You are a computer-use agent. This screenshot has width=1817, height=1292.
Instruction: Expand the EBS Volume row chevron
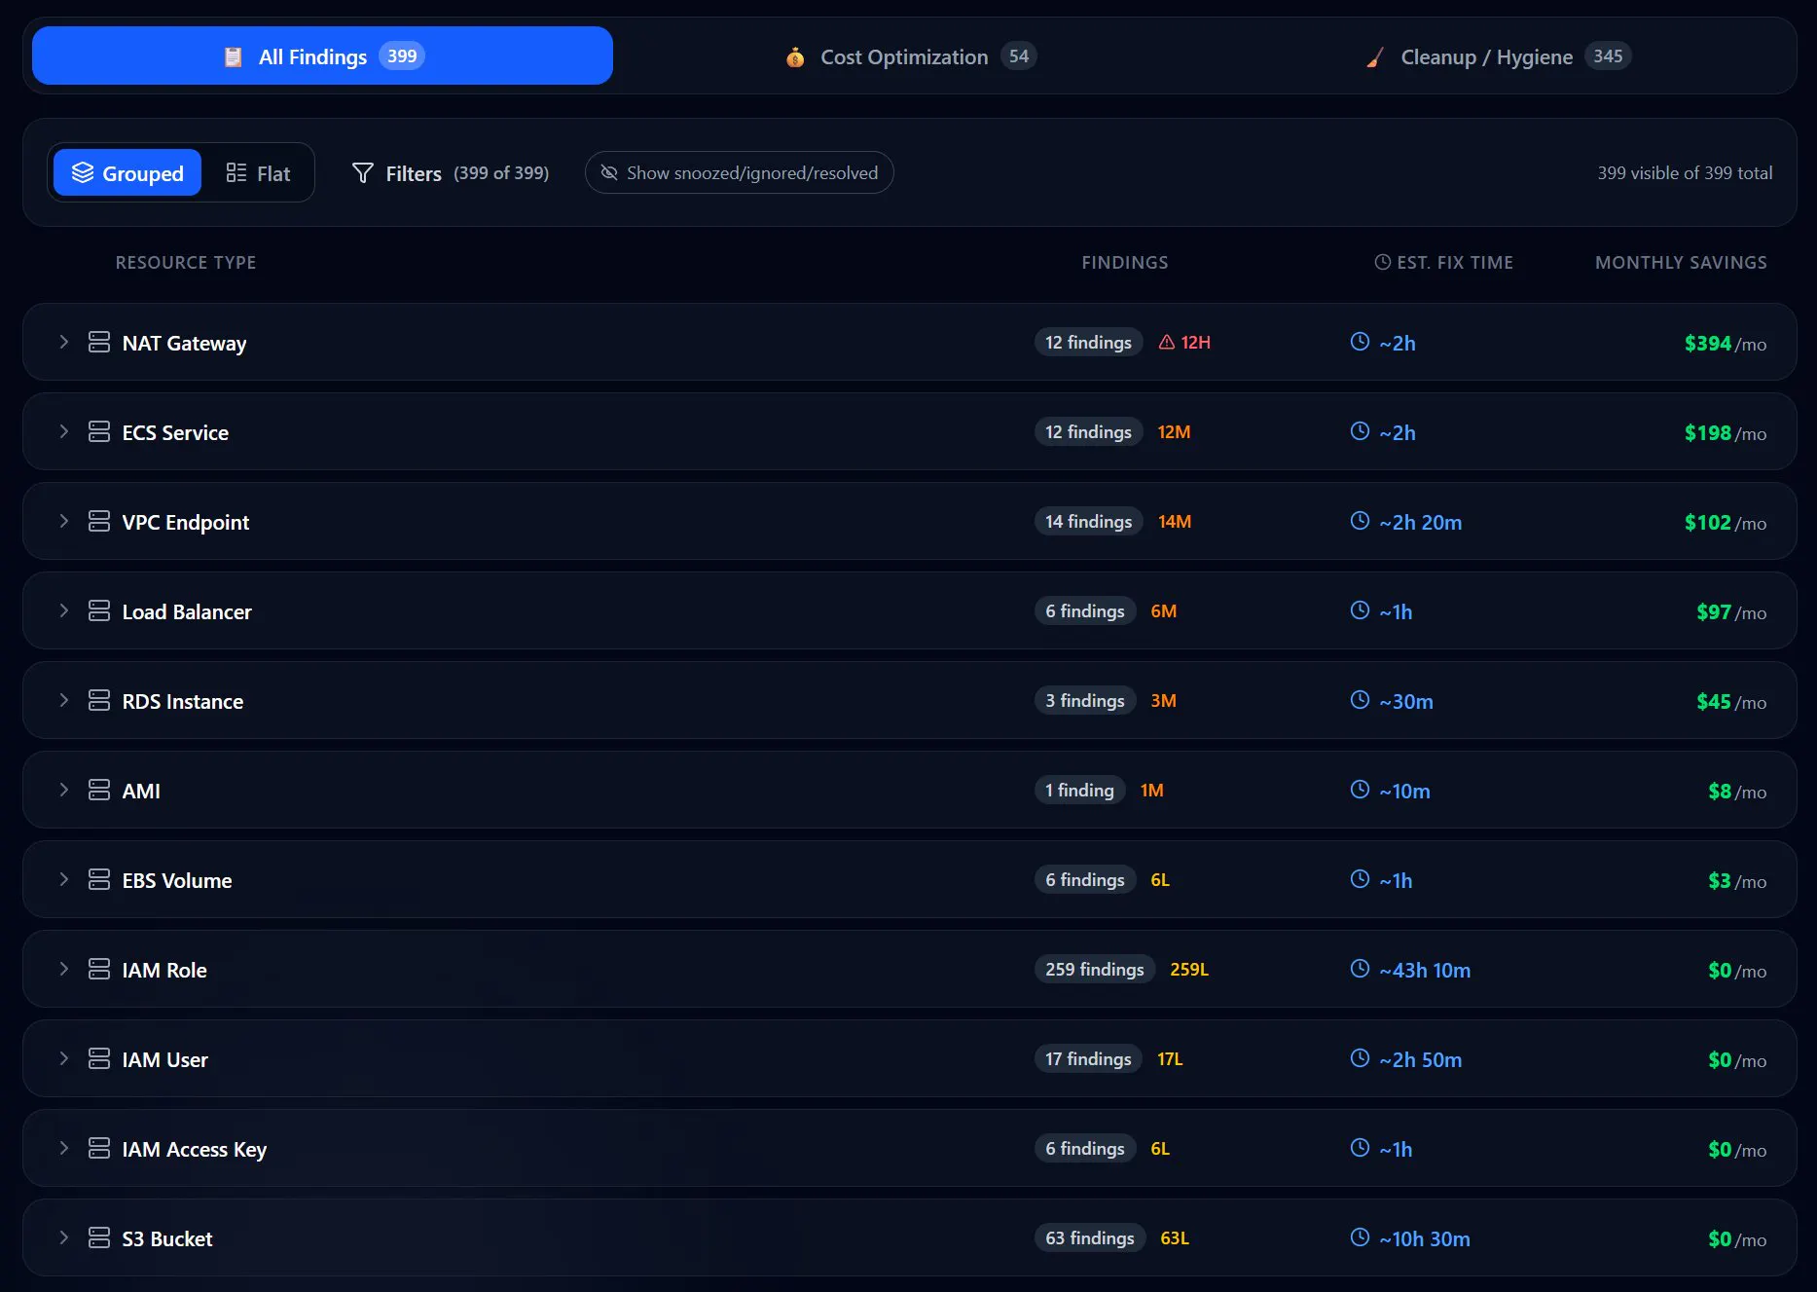(x=64, y=879)
